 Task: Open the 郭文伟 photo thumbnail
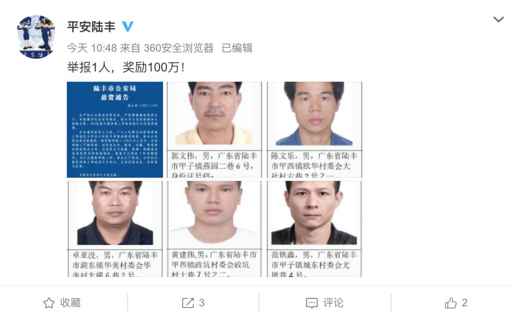pyautogui.click(x=215, y=130)
